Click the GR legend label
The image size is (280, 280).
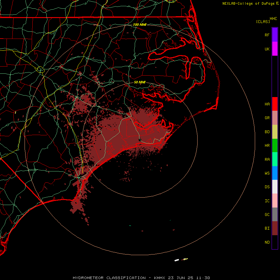267,118
